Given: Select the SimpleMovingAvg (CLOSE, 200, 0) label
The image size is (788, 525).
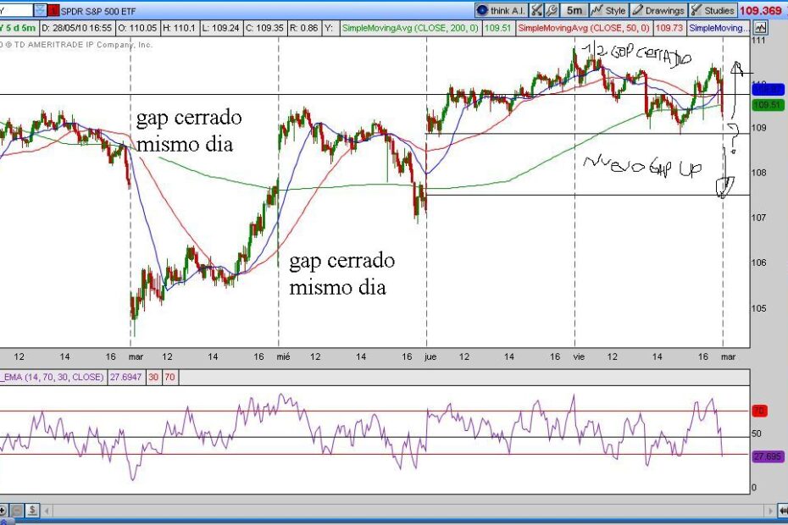Looking at the screenshot, I should tap(410, 28).
